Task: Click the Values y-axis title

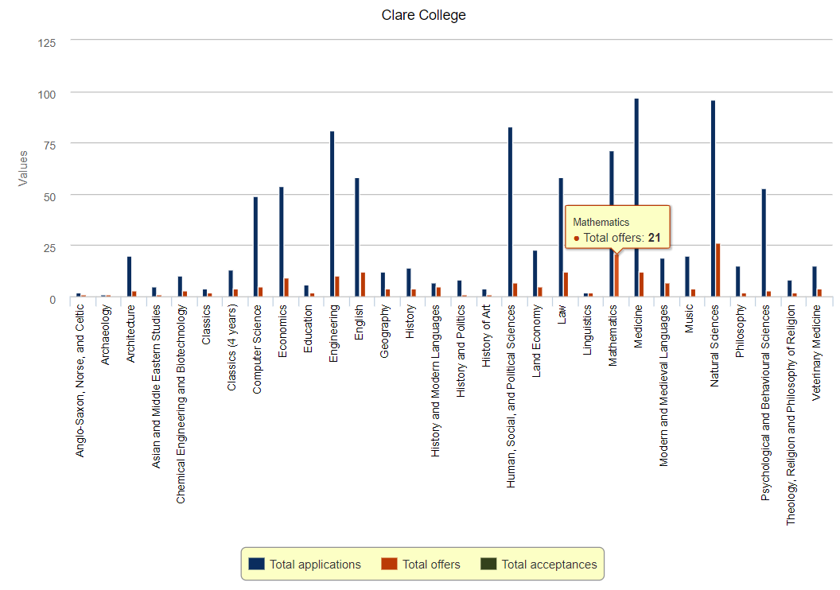Action: (x=22, y=168)
